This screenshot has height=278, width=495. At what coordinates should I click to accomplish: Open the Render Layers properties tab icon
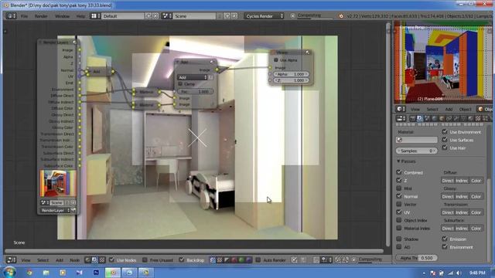[x=419, y=118]
